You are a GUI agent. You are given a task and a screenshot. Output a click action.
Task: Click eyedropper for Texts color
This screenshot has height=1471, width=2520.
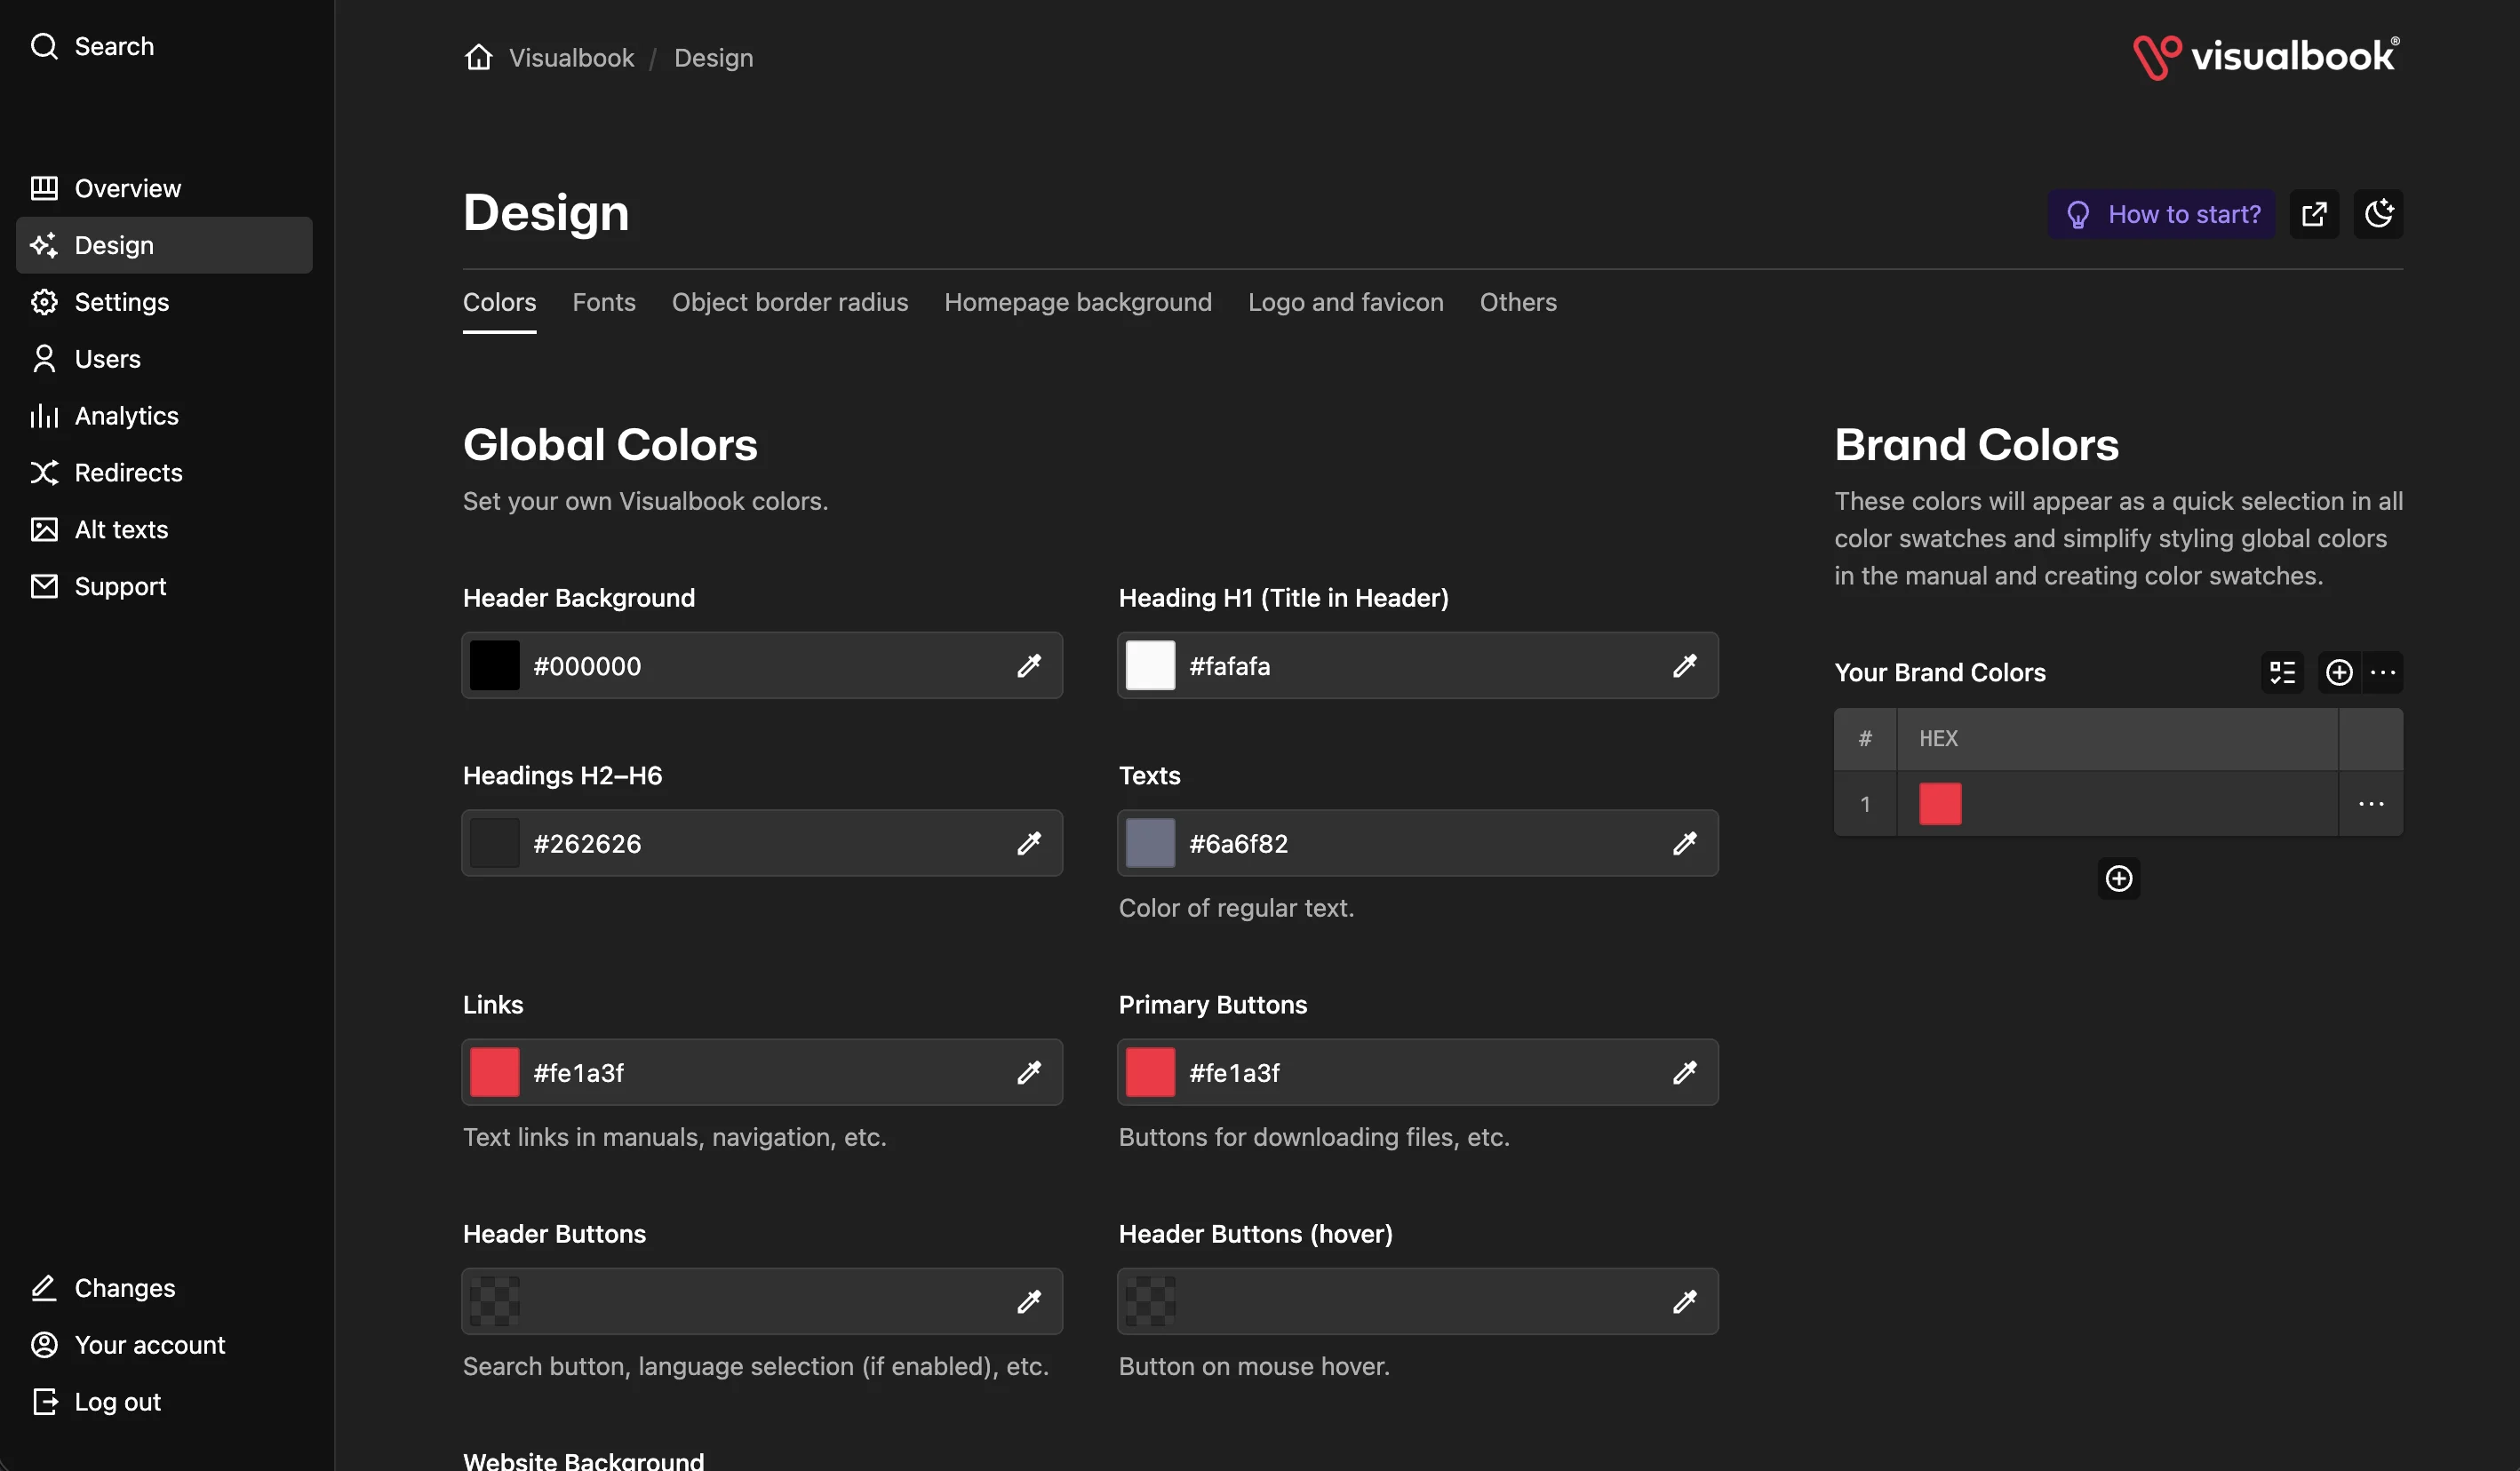pyautogui.click(x=1685, y=844)
